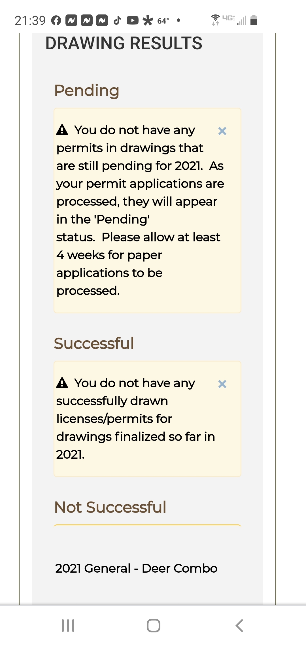The height and width of the screenshot is (646, 306).
Task: Dismiss the Pending permits alert
Action: pos(222,131)
